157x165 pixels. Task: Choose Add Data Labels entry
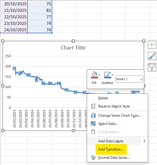tap(111, 141)
